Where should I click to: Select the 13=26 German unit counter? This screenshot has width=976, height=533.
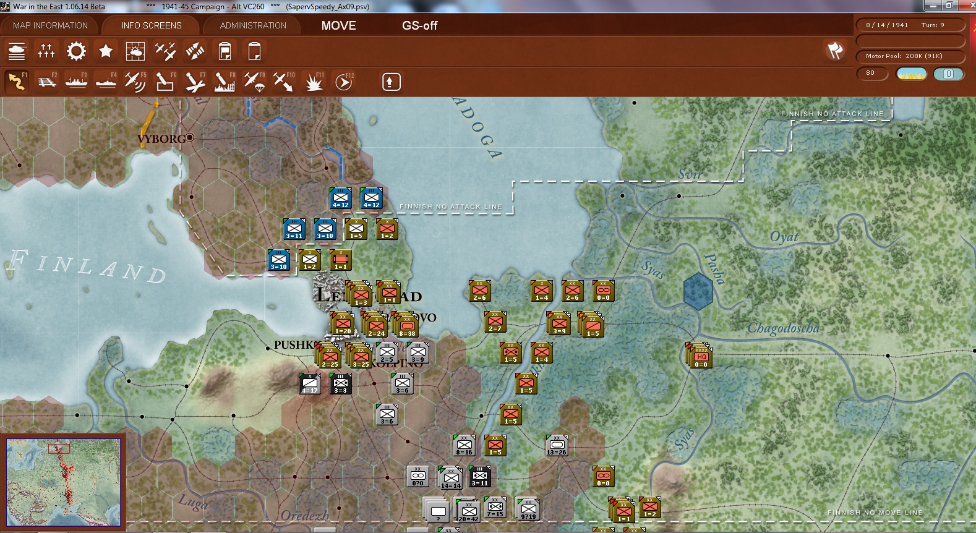[x=557, y=446]
